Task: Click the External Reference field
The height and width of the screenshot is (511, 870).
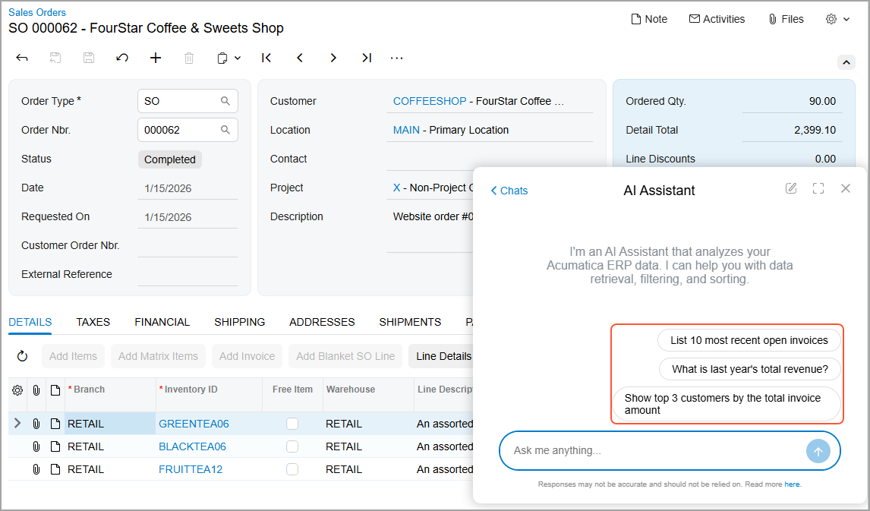Action: click(188, 274)
